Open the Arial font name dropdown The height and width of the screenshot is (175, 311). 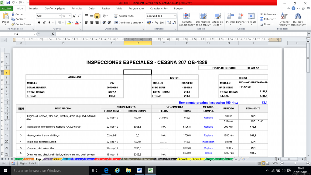[60, 16]
